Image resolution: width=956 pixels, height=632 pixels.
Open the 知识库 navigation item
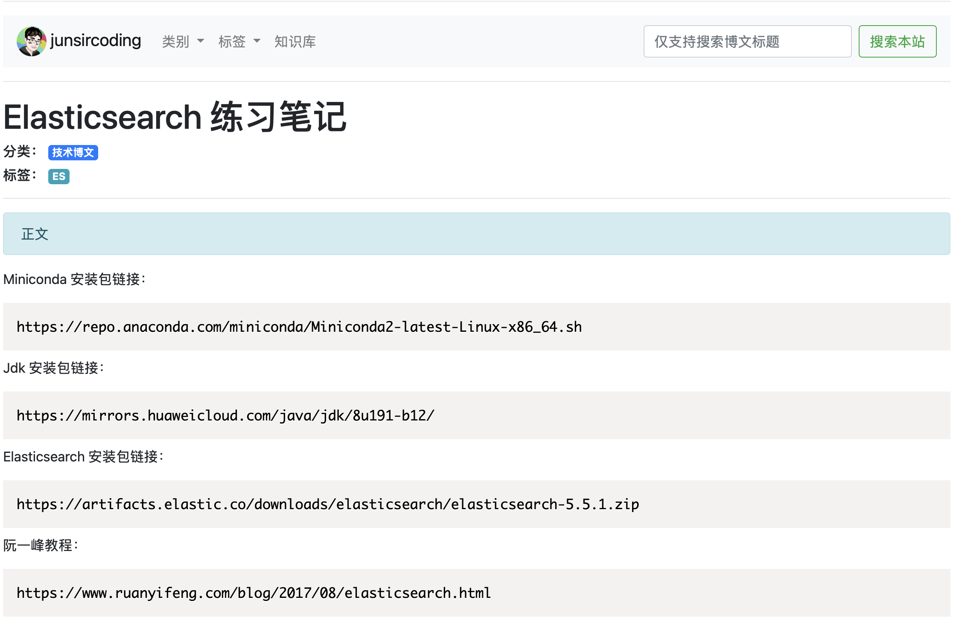(295, 42)
